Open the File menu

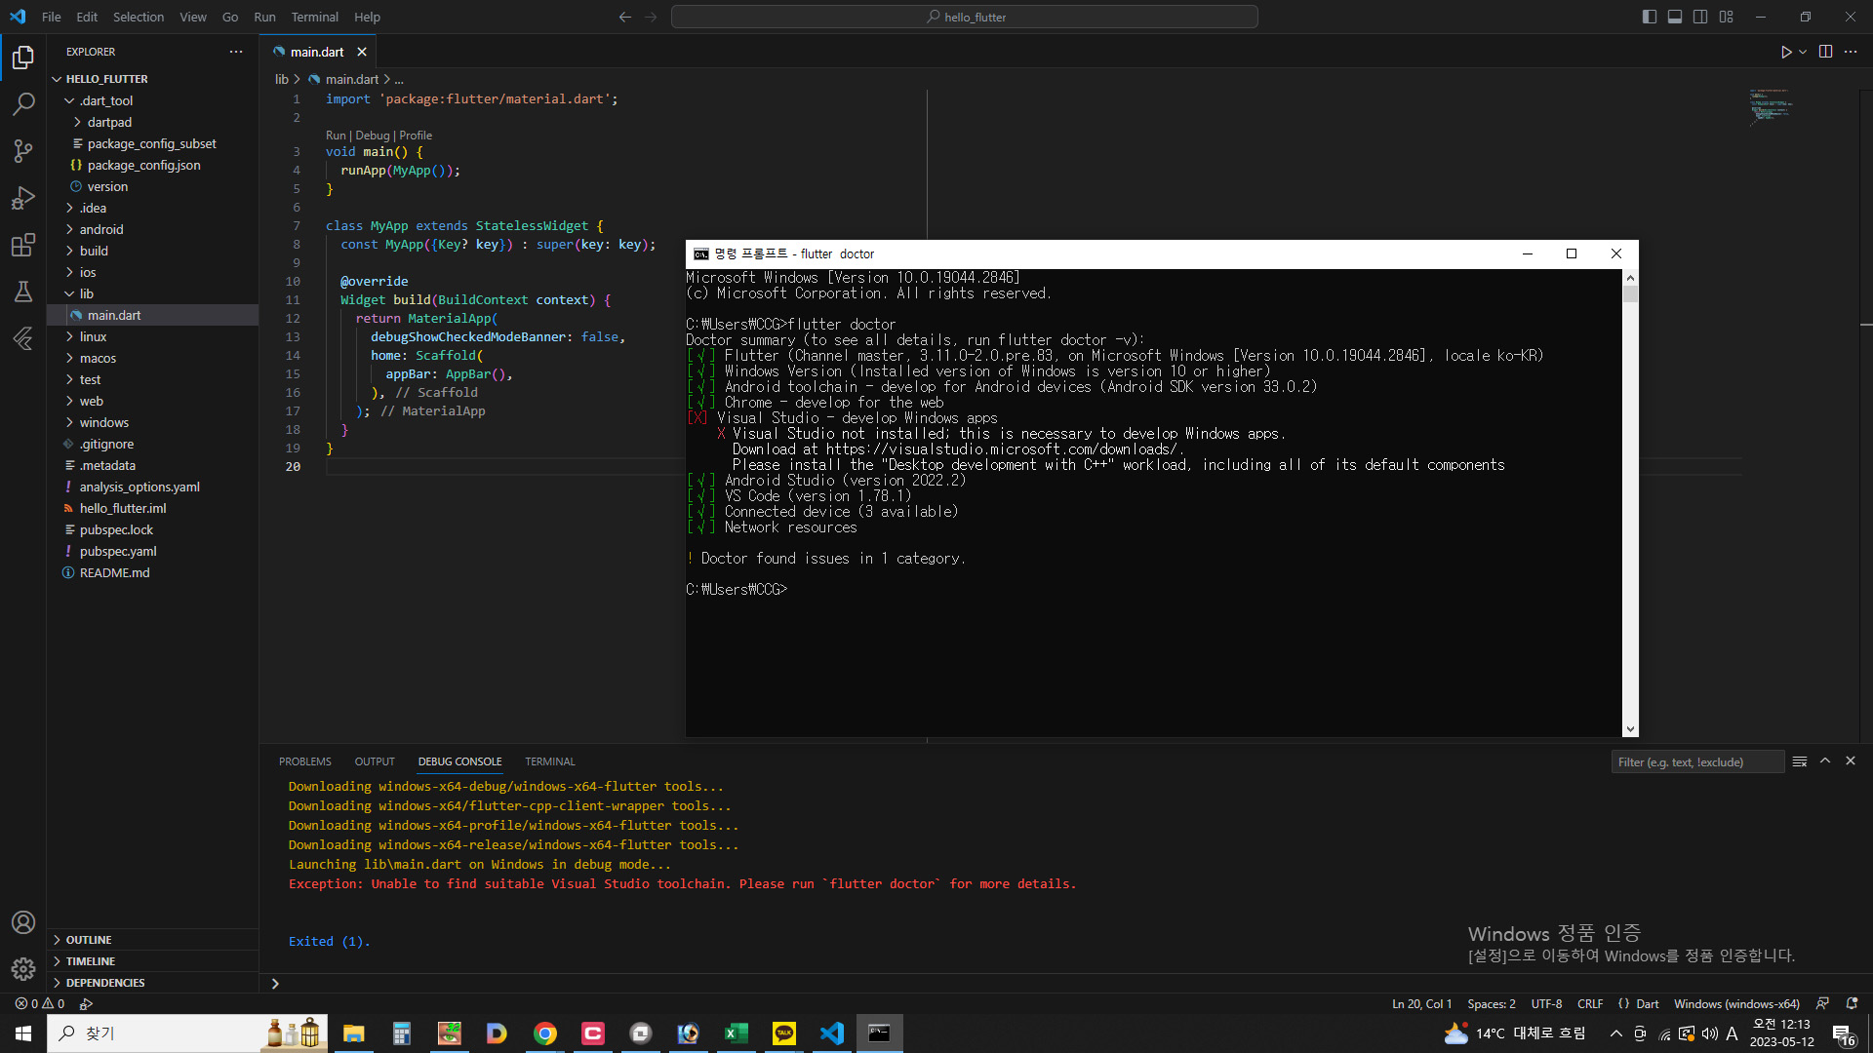click(52, 17)
